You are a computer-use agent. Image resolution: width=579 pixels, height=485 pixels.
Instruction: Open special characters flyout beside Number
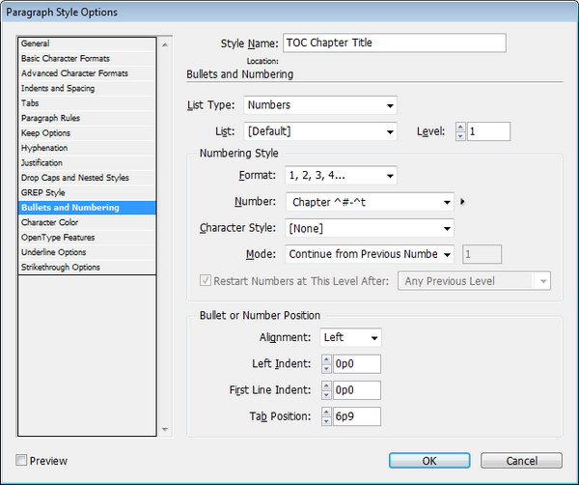pyautogui.click(x=462, y=202)
